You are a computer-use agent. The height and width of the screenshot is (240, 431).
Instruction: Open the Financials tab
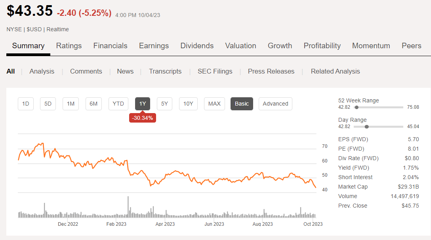tap(110, 46)
